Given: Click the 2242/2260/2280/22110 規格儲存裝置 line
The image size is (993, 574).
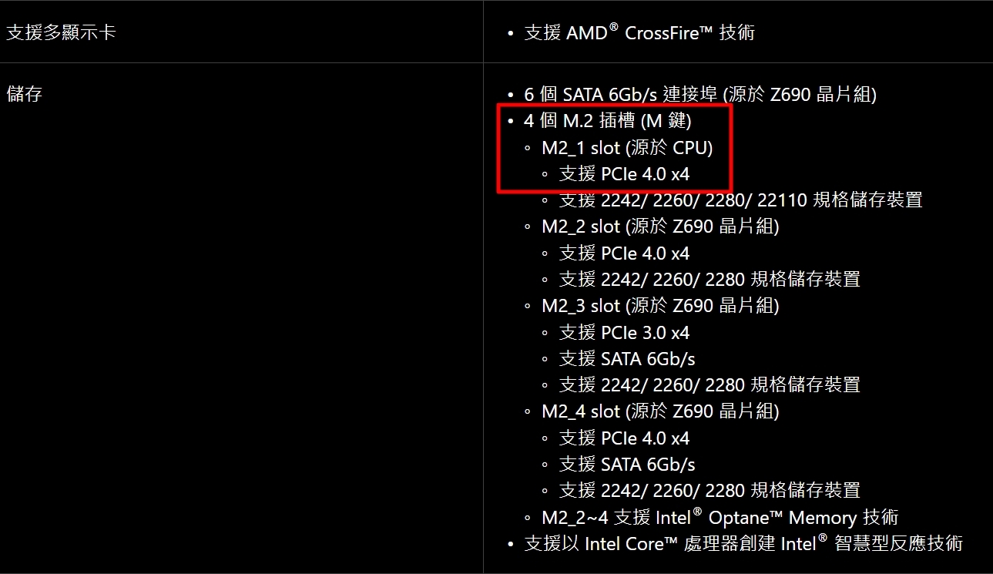Looking at the screenshot, I should pyautogui.click(x=740, y=200).
